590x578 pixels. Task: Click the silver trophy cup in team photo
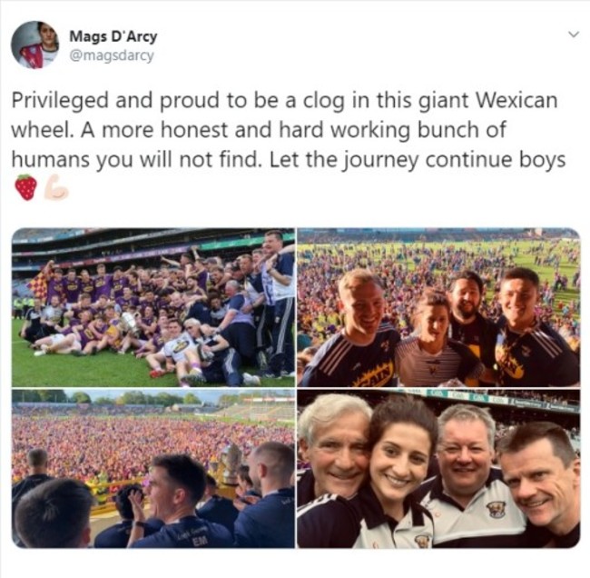coord(130,324)
